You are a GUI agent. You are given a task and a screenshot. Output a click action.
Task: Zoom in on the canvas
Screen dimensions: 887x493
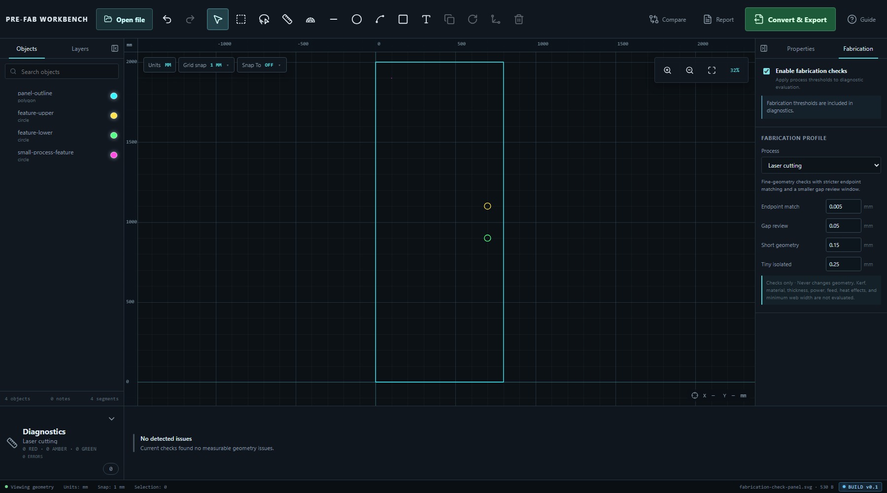pos(668,70)
